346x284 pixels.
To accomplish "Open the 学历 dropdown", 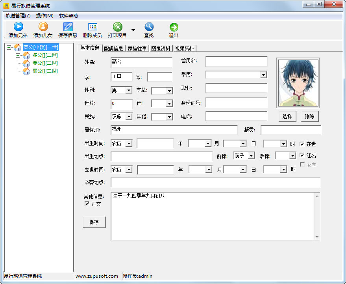I will (x=263, y=75).
